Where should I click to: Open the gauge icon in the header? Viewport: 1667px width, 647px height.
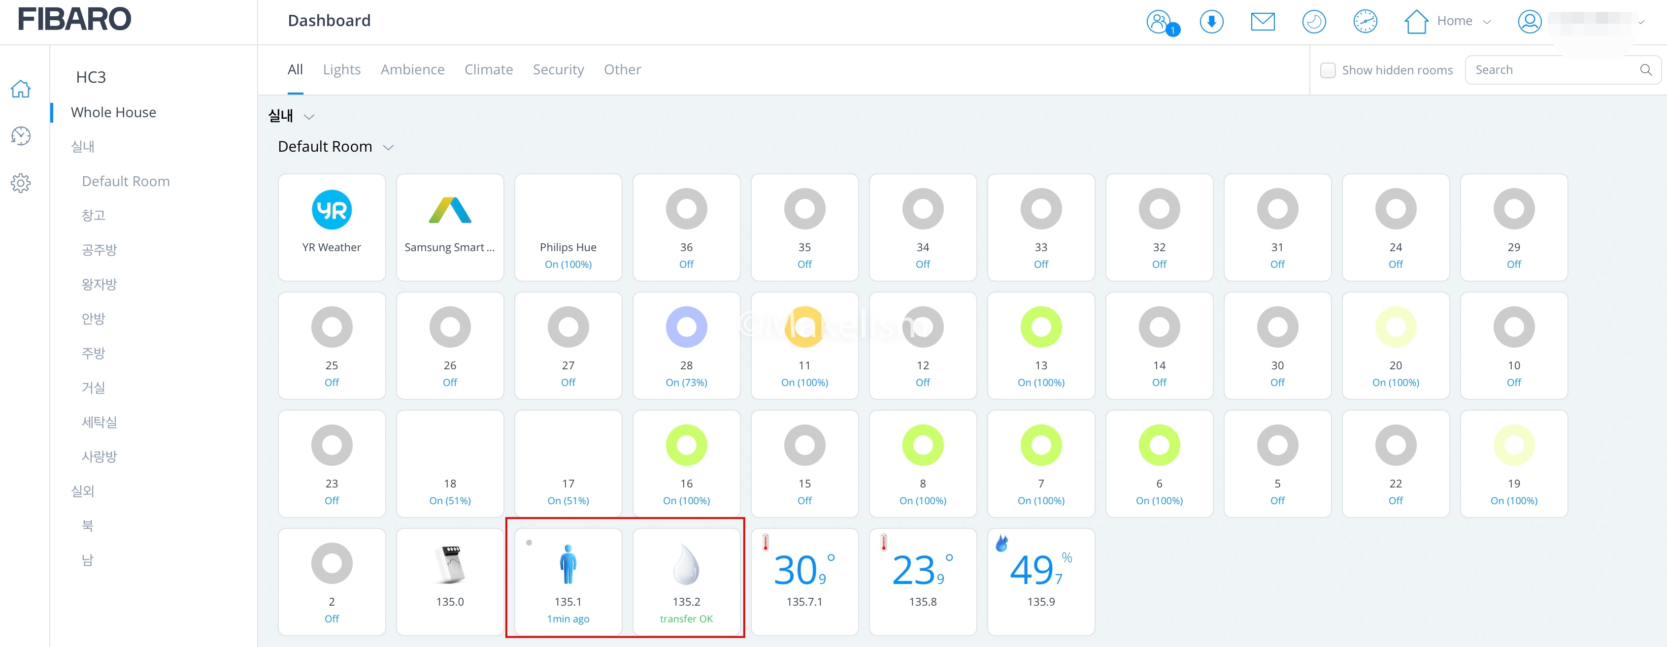click(1365, 21)
